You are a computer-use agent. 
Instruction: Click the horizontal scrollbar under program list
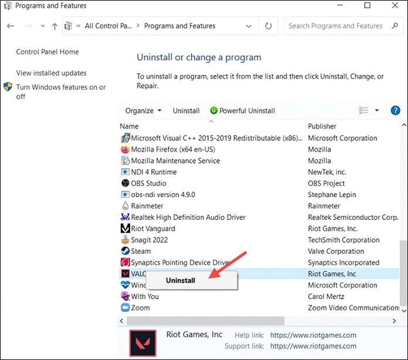point(205,321)
